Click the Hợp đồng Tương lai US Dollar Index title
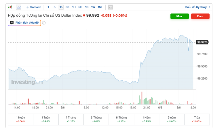This screenshot has height=130, width=213. [x=45, y=16]
